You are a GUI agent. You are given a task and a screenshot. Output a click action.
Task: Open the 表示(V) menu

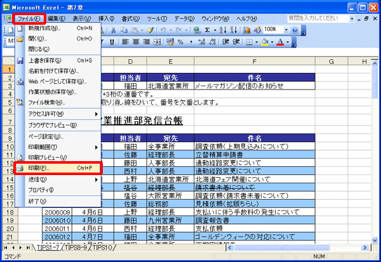(82, 18)
